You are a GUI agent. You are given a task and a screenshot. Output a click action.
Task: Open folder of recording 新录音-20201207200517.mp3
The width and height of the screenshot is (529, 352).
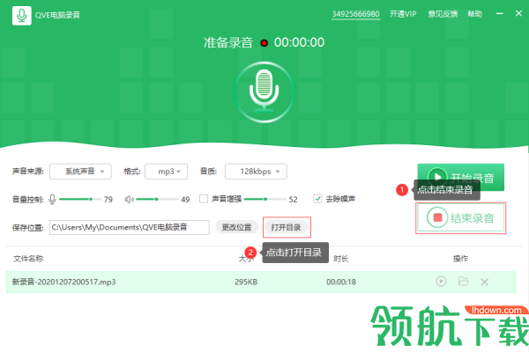(x=463, y=281)
